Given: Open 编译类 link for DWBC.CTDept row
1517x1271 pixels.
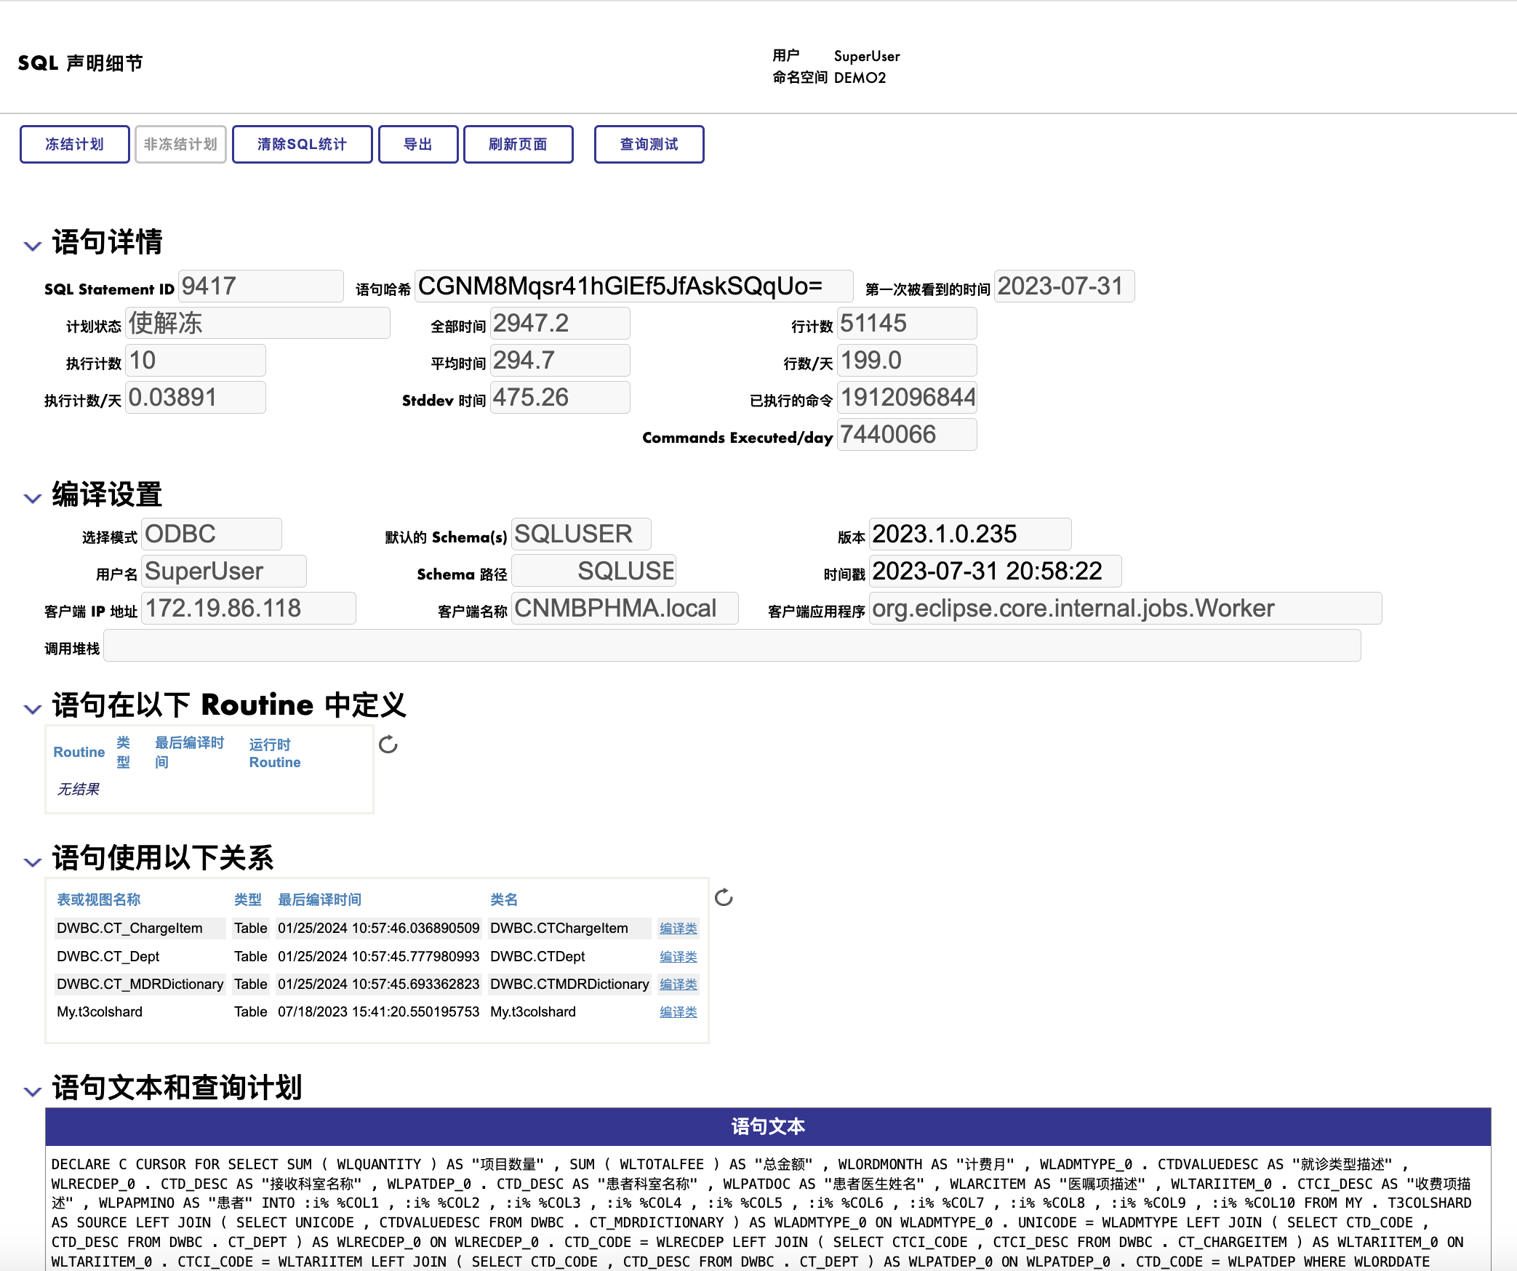Looking at the screenshot, I should (678, 957).
